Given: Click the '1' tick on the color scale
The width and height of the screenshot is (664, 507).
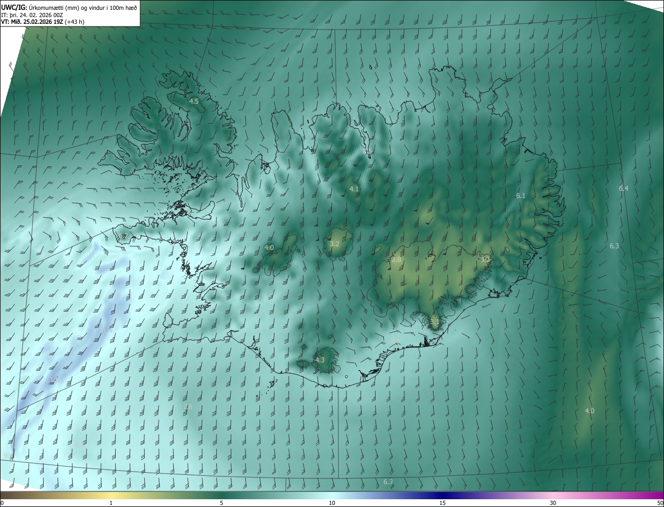Looking at the screenshot, I should tap(111, 503).
